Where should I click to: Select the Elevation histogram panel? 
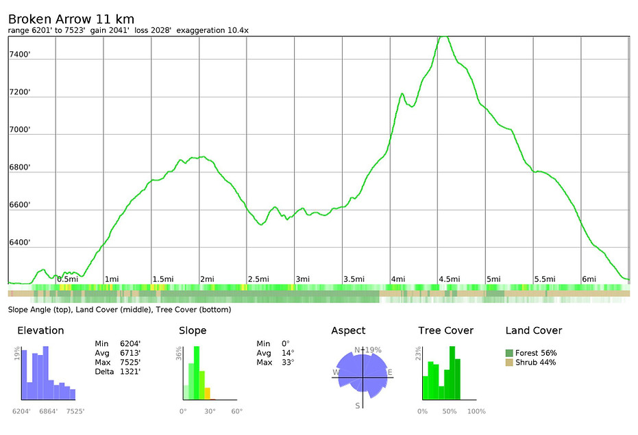(x=45, y=373)
